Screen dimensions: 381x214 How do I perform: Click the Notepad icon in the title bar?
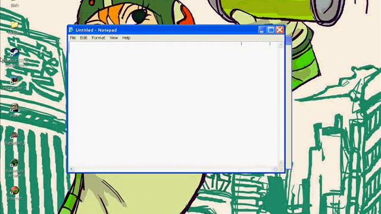[71, 30]
